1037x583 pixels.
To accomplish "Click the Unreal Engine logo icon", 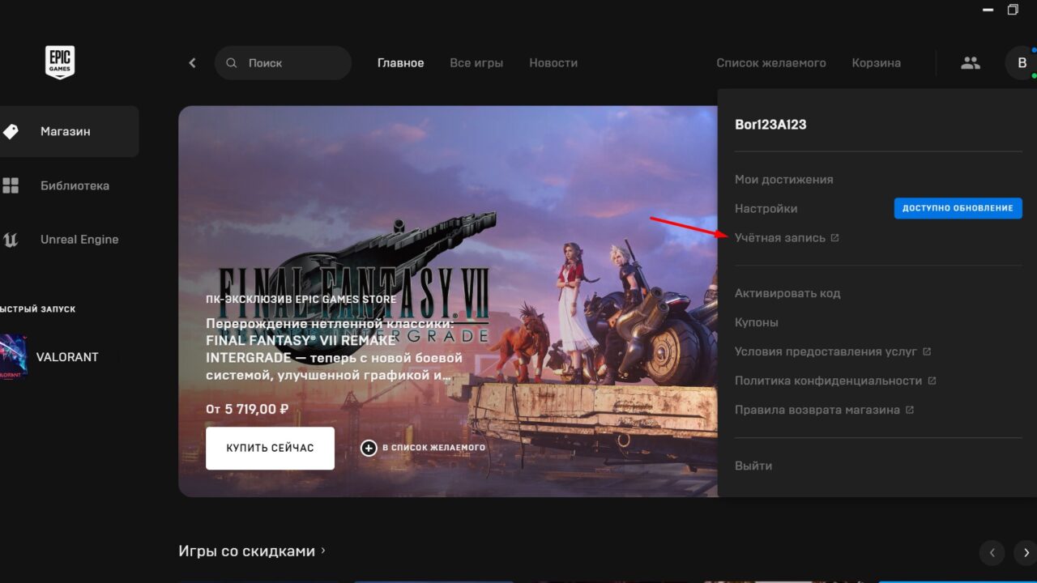I will pyautogui.click(x=11, y=240).
